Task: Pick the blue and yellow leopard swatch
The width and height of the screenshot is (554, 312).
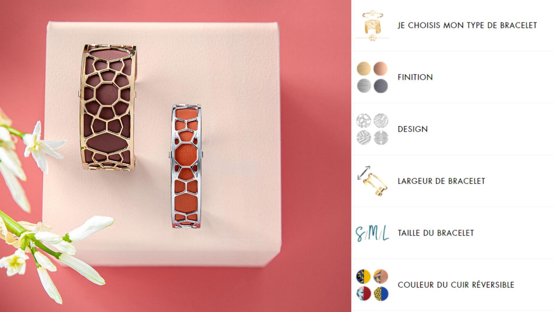Action: pos(381,294)
